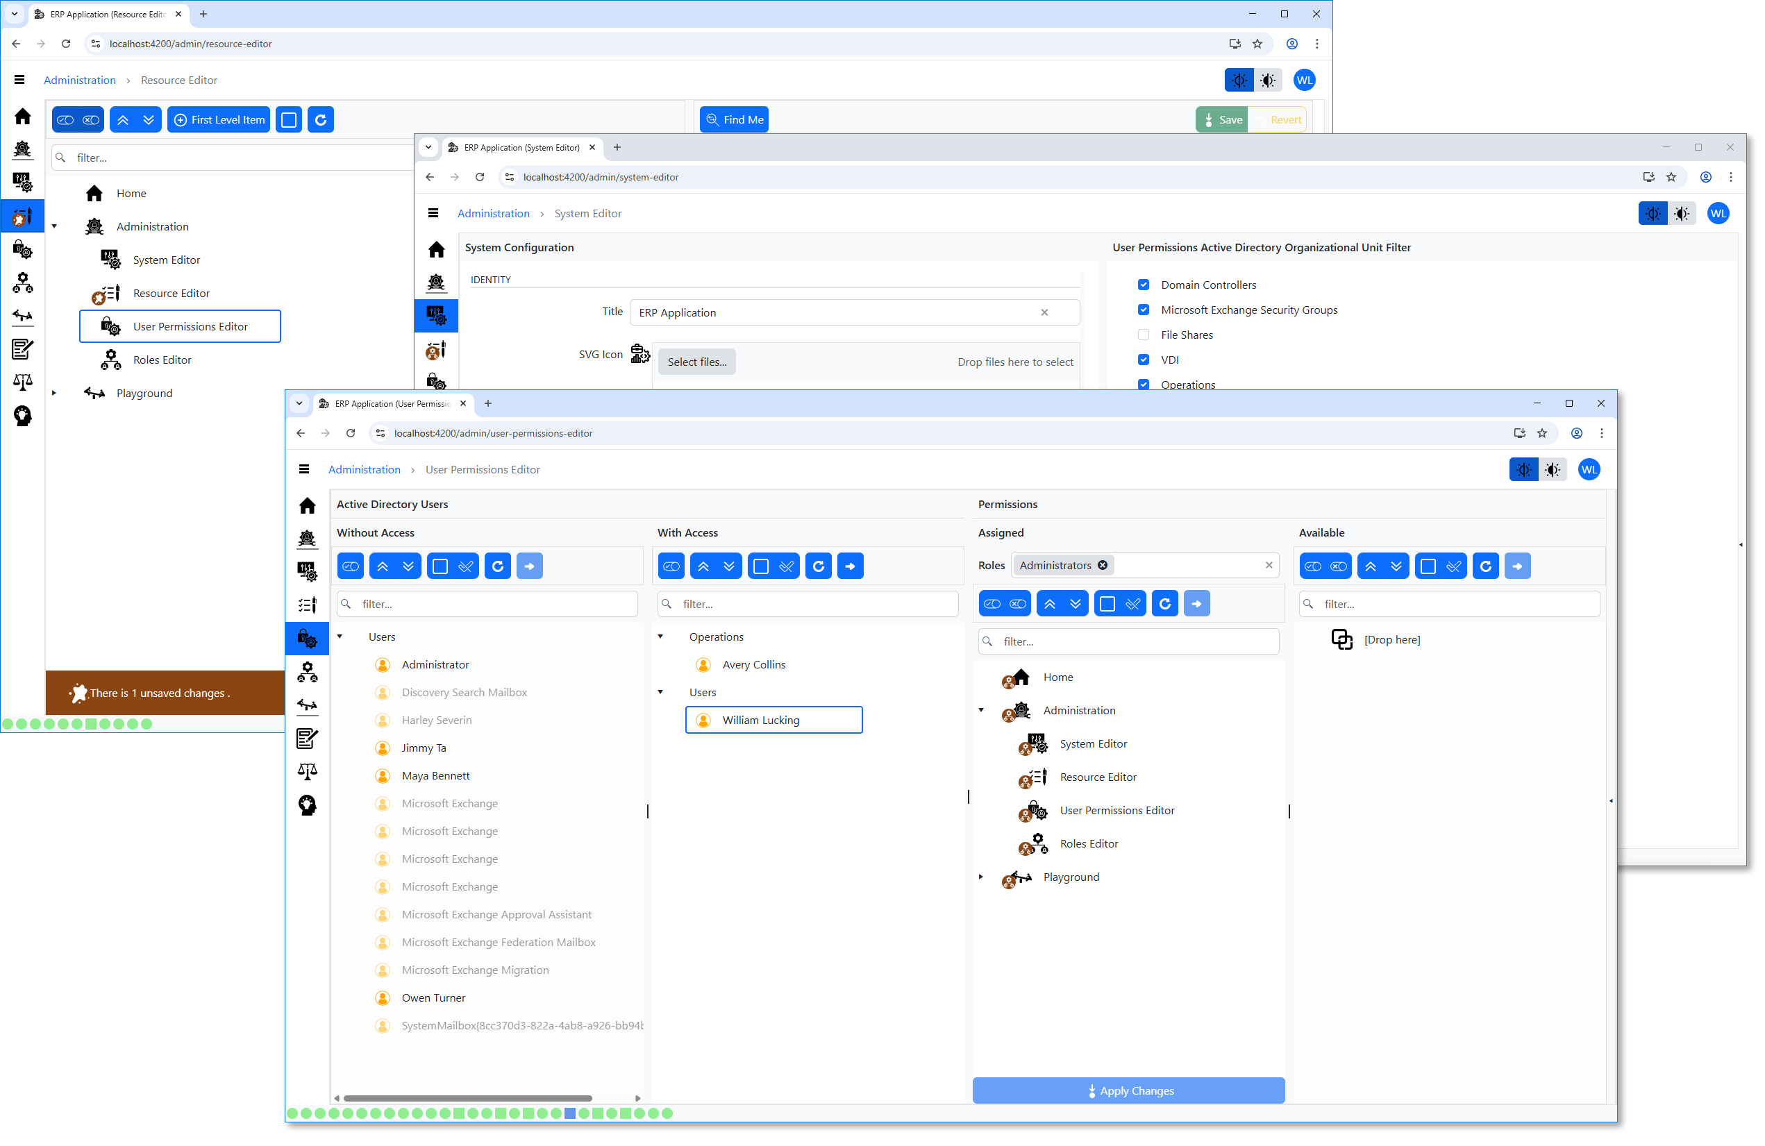The height and width of the screenshot is (1146, 1765).
Task: Select User Permissions Editor in Resource Editor tree
Action: coord(179,326)
